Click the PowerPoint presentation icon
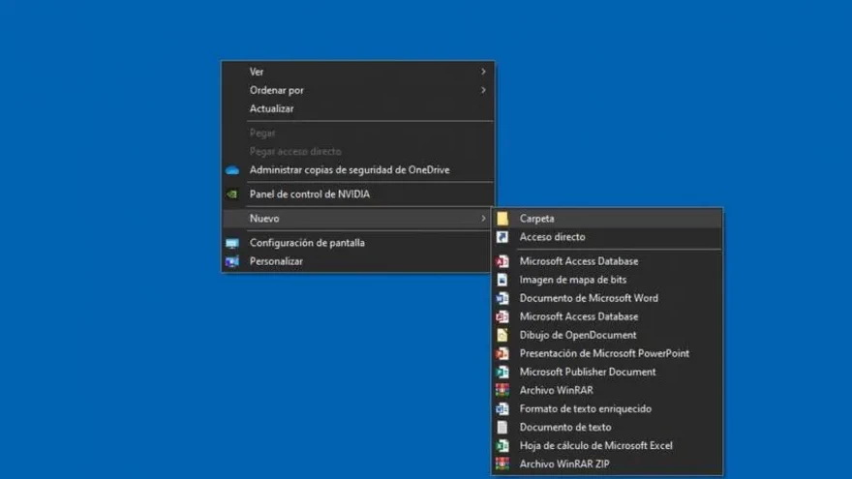This screenshot has height=479, width=852. pyautogui.click(x=502, y=353)
